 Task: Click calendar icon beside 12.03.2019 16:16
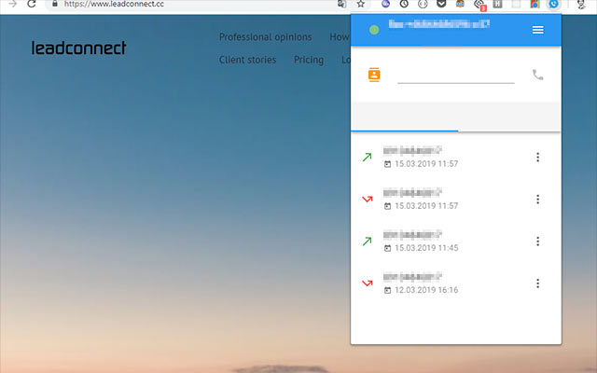(387, 290)
